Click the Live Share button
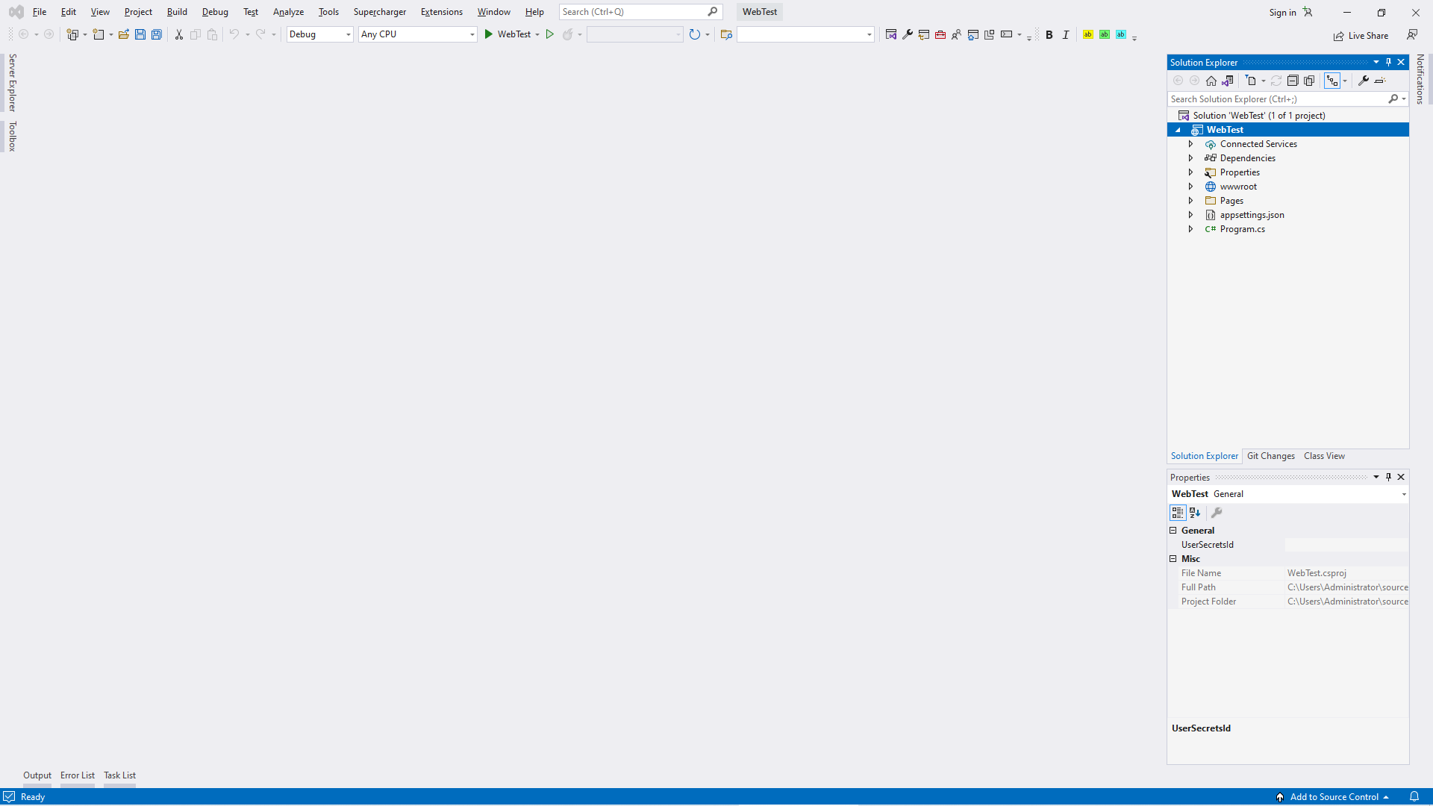Screen dimensions: 1433x806 (1361, 35)
